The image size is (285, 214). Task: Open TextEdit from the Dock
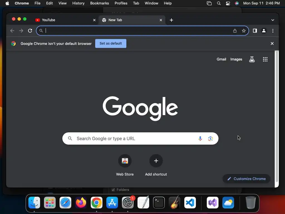point(143,203)
